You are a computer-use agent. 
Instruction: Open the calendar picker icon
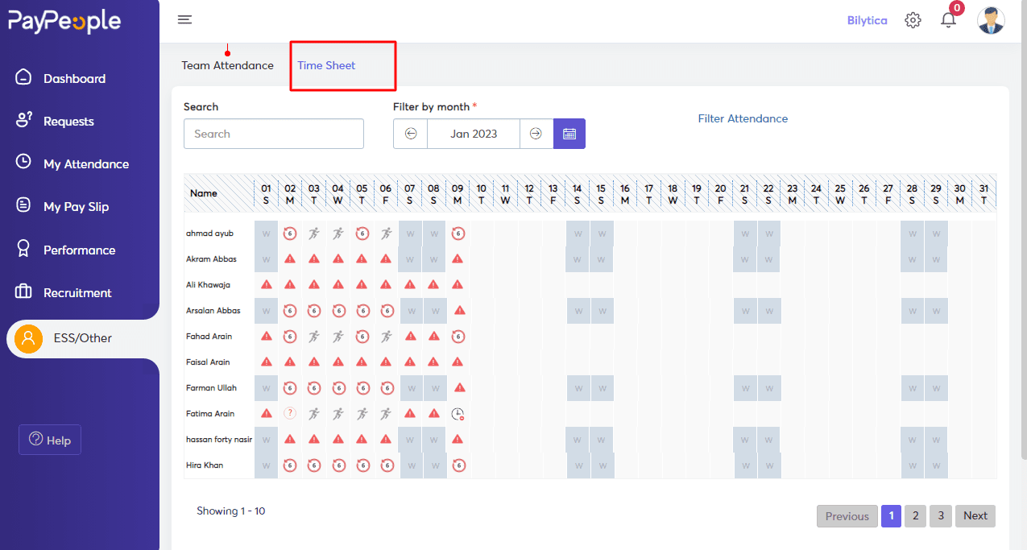click(569, 134)
